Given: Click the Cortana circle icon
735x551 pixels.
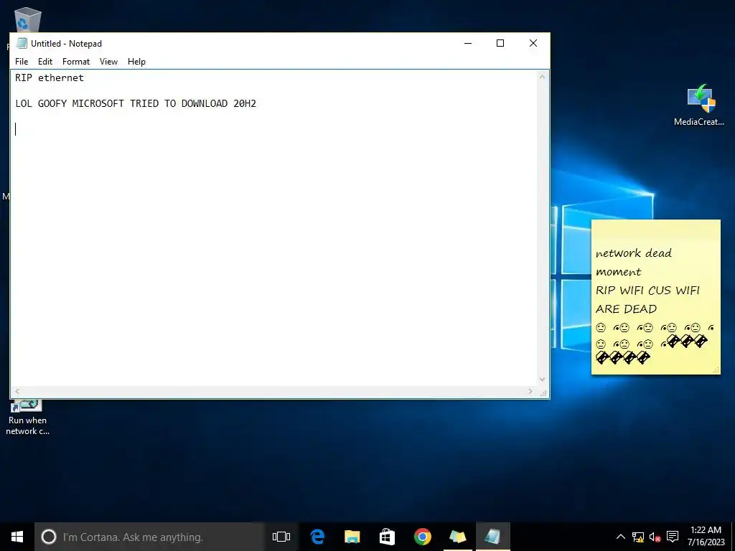Looking at the screenshot, I should (49, 537).
